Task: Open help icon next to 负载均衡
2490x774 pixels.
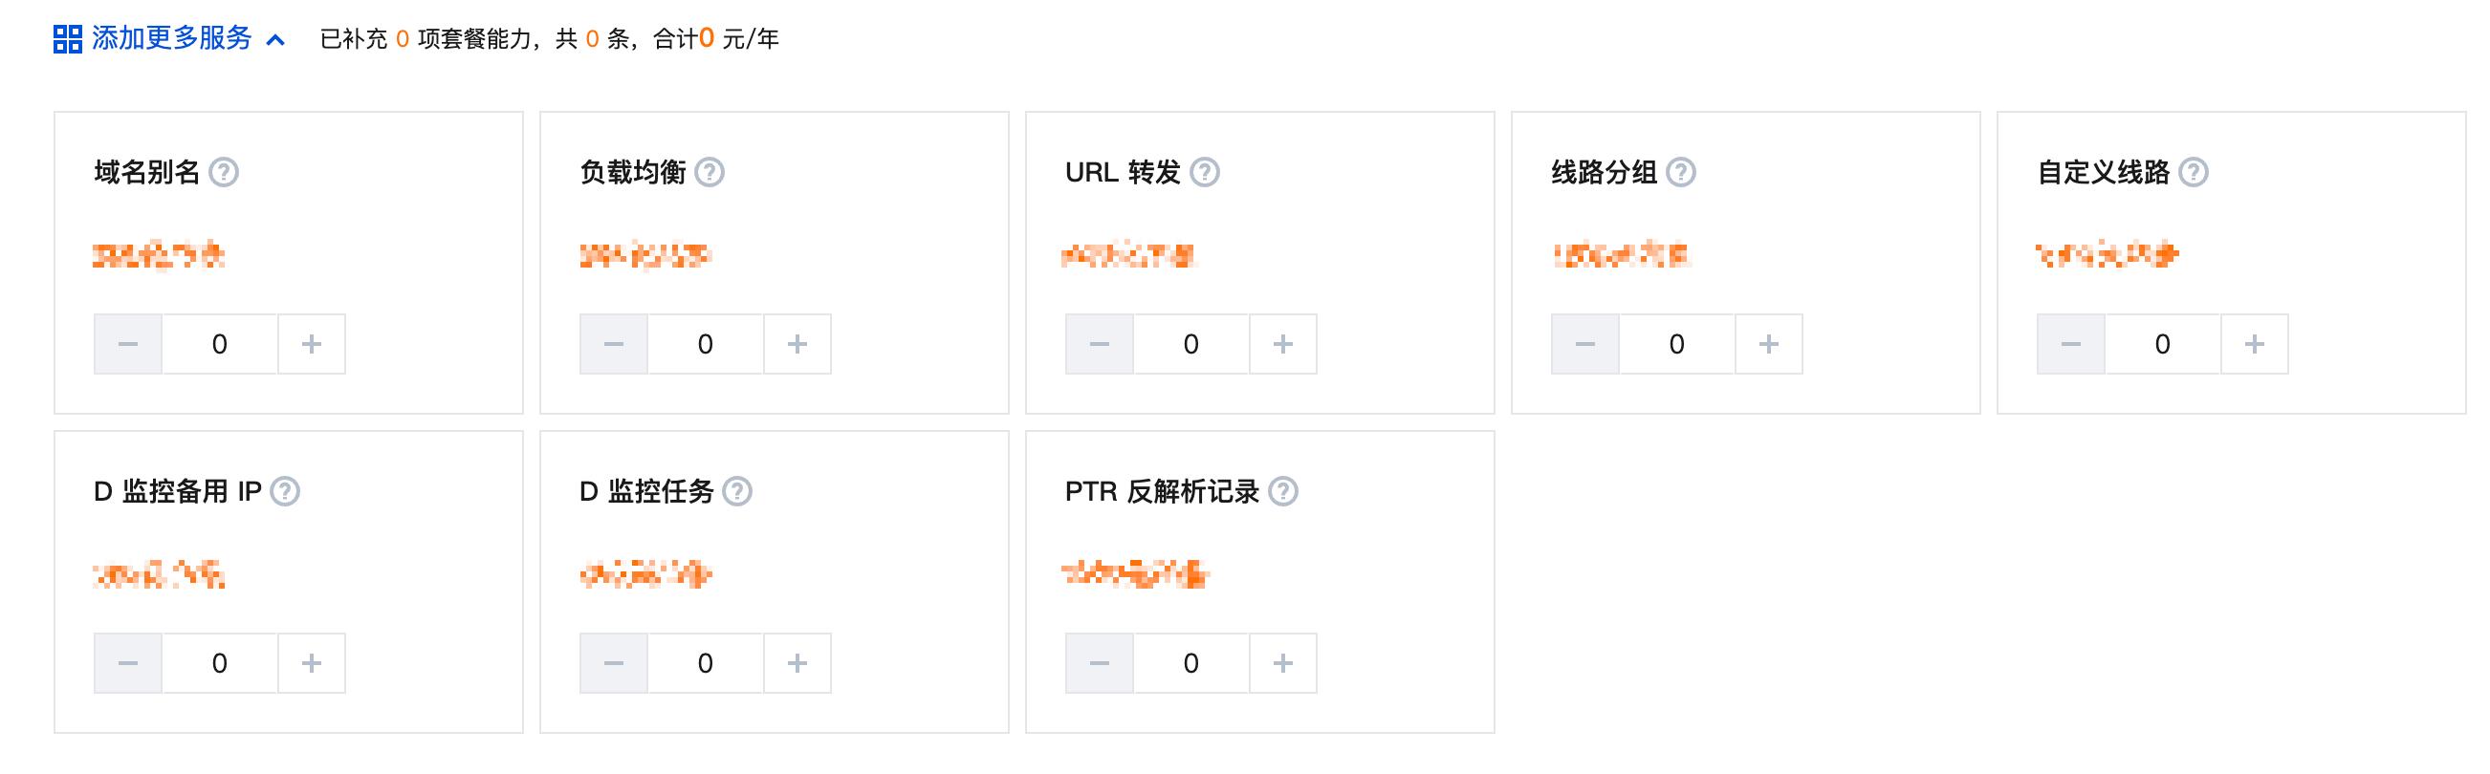Action: tap(710, 172)
